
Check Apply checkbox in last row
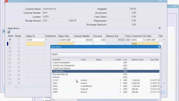[10, 83]
